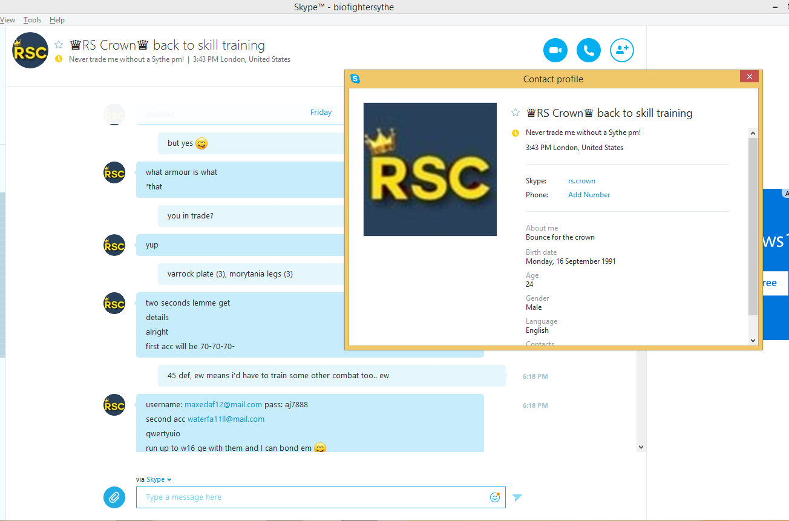Image resolution: width=789 pixels, height=521 pixels.
Task: Click Contact profile scrollbar up arrow
Action: (x=753, y=133)
